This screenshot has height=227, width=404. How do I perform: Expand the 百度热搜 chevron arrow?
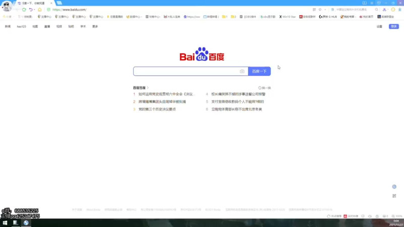(147, 88)
